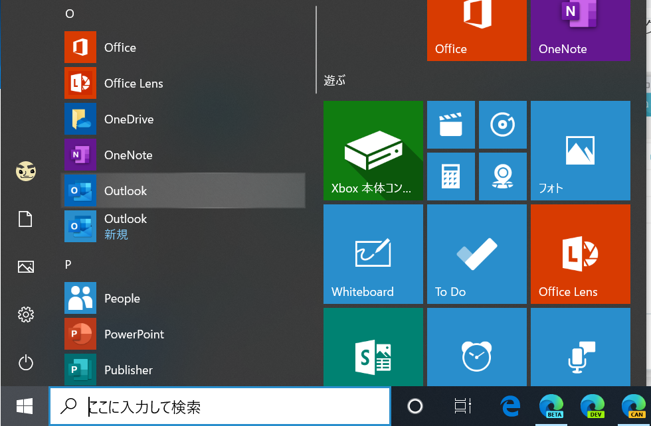Open the Whiteboard tile

[x=373, y=254]
